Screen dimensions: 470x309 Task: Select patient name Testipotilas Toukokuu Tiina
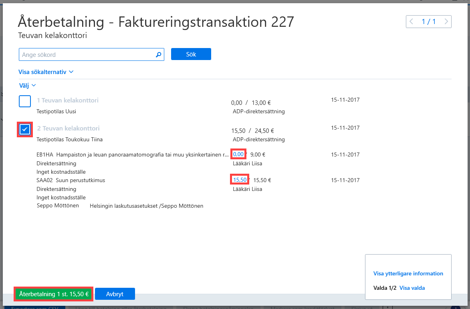click(x=70, y=140)
